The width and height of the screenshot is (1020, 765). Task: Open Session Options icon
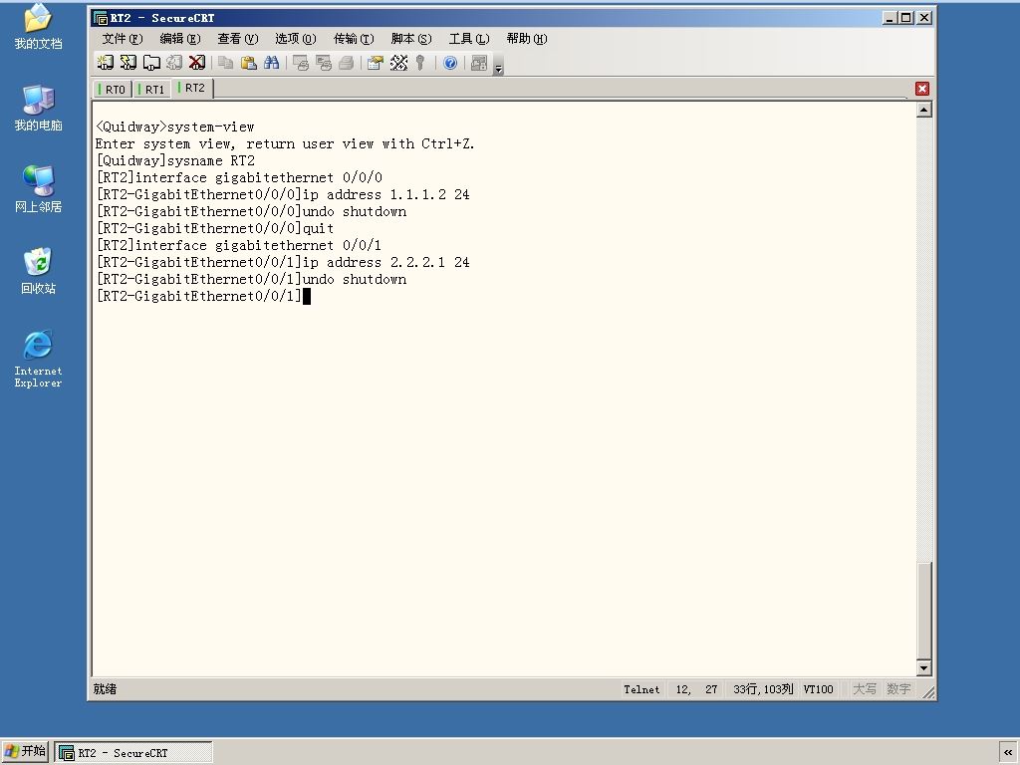[376, 63]
